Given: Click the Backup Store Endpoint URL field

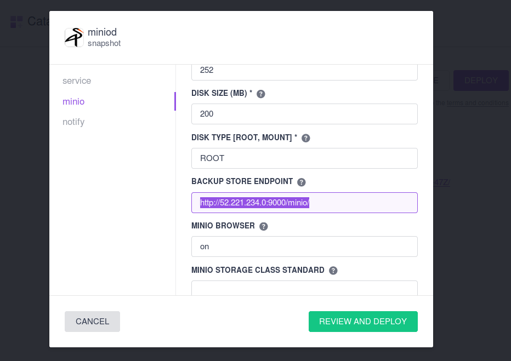Looking at the screenshot, I should [x=304, y=203].
